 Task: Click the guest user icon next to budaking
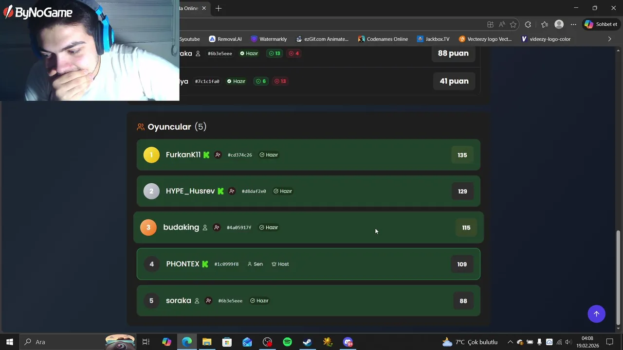(205, 227)
